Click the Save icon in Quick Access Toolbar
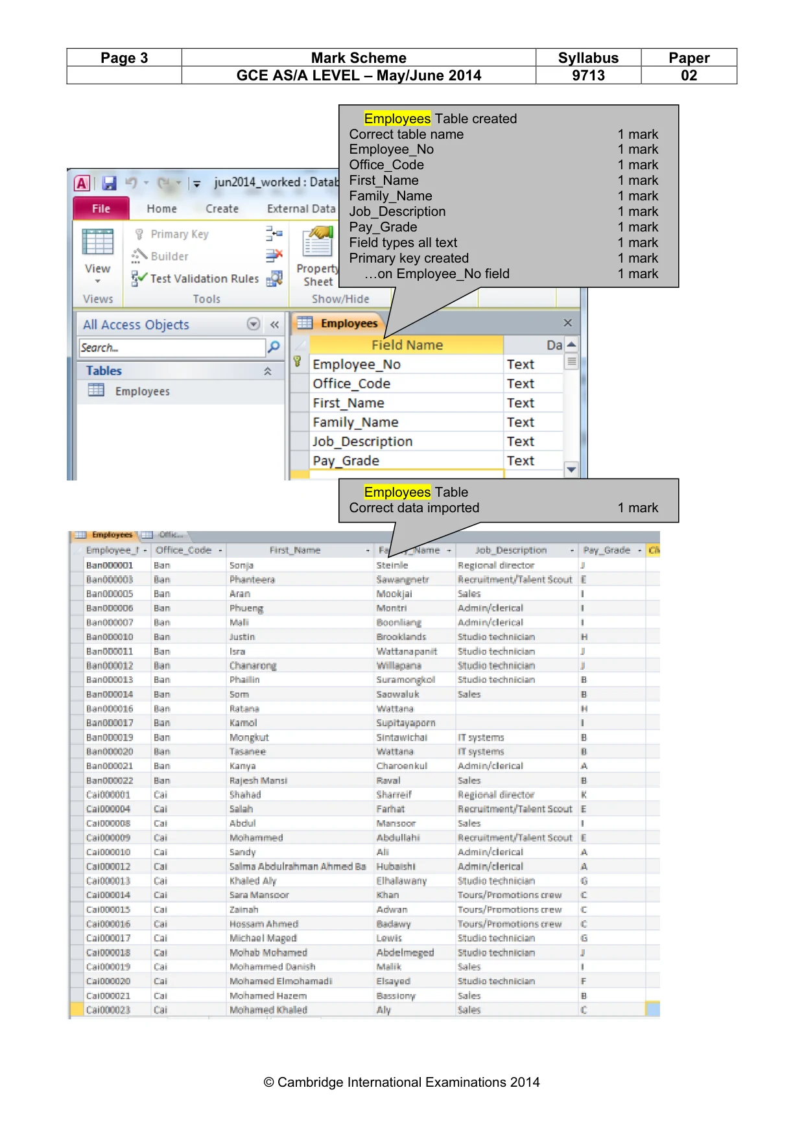Screen dimensions: 804x1138 [109, 184]
